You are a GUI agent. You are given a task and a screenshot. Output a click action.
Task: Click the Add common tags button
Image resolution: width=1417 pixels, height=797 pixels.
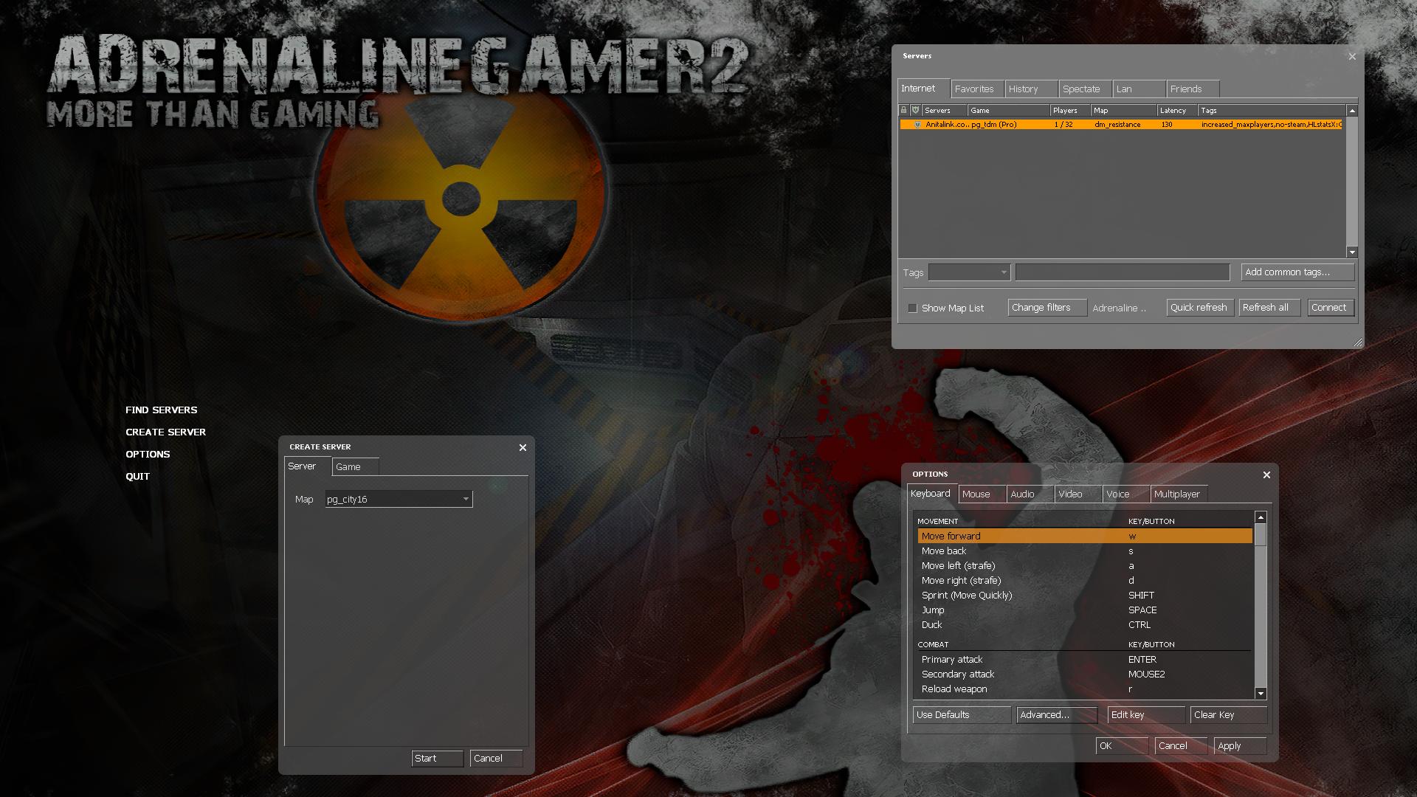[1297, 272]
